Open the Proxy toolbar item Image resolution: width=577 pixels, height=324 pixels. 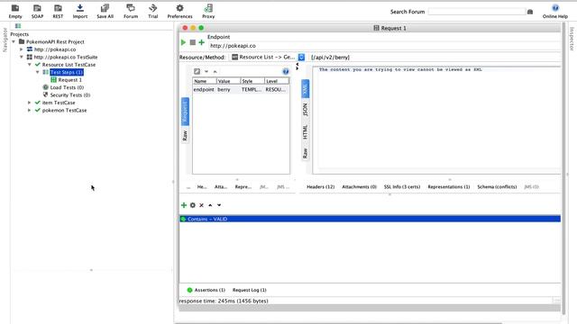click(x=208, y=12)
